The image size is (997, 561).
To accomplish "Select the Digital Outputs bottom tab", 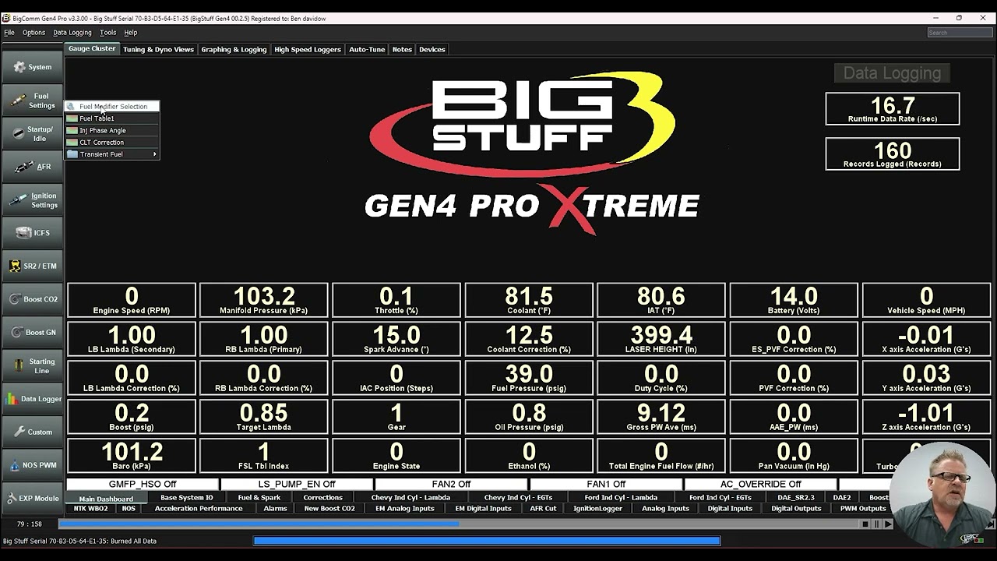I will pyautogui.click(x=796, y=509).
